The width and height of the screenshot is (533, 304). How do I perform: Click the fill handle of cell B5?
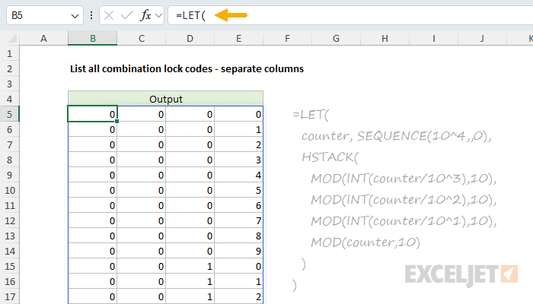pos(117,121)
